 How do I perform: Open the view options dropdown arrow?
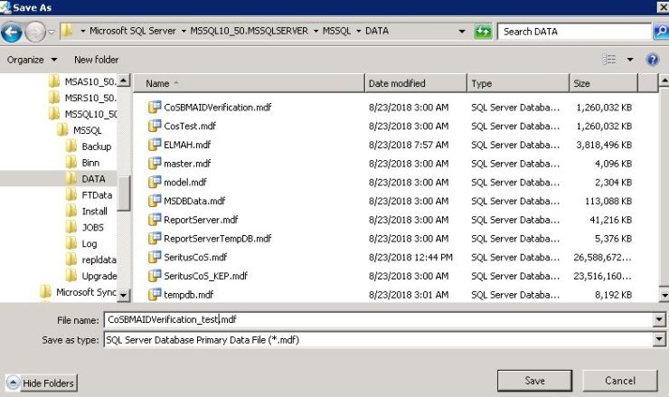click(x=630, y=60)
